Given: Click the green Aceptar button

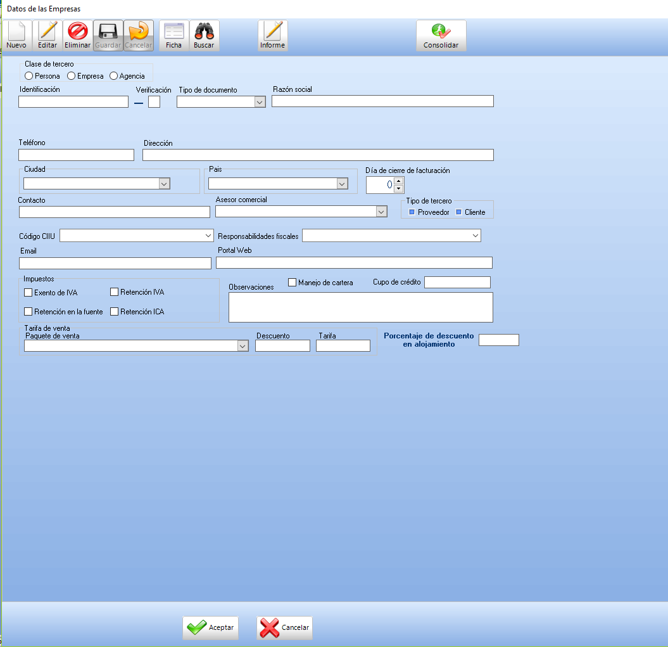Looking at the screenshot, I should [211, 627].
